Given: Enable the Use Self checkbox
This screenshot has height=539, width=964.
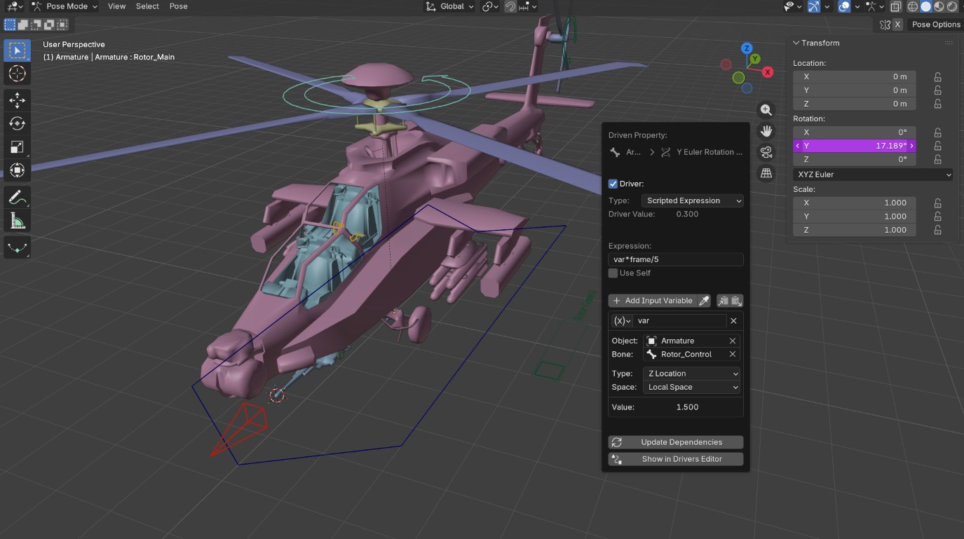Looking at the screenshot, I should pyautogui.click(x=613, y=273).
